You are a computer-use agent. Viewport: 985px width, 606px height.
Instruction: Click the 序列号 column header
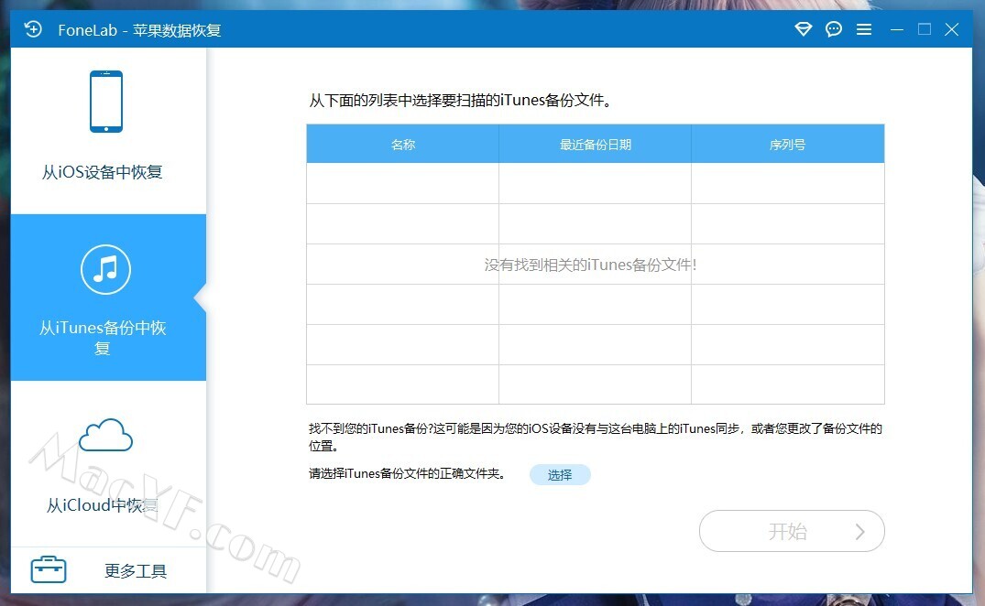[x=787, y=145]
